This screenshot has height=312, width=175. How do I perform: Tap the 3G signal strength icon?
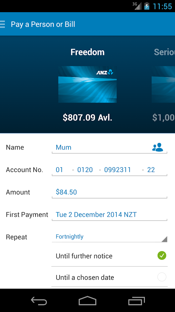pos(137,6)
